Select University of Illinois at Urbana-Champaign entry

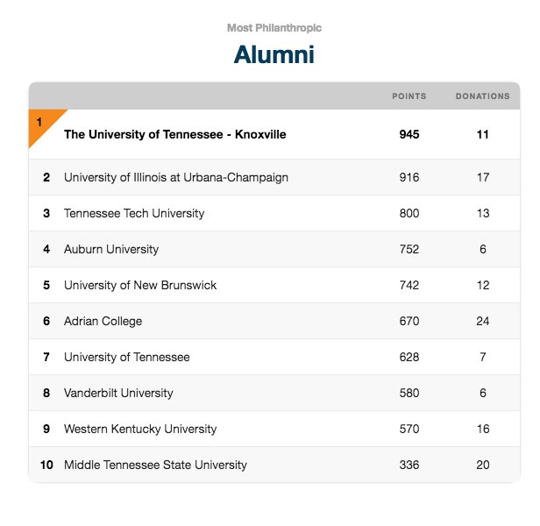click(x=274, y=177)
